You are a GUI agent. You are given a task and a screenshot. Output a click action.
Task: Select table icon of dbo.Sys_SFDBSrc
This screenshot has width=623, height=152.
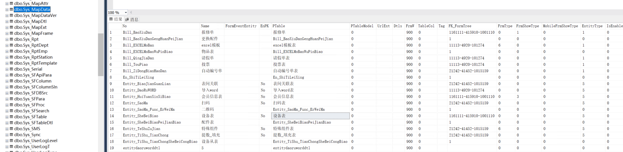(x=11, y=93)
